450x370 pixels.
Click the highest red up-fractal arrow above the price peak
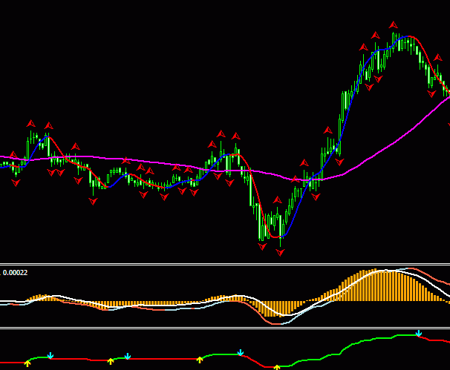coord(394,25)
